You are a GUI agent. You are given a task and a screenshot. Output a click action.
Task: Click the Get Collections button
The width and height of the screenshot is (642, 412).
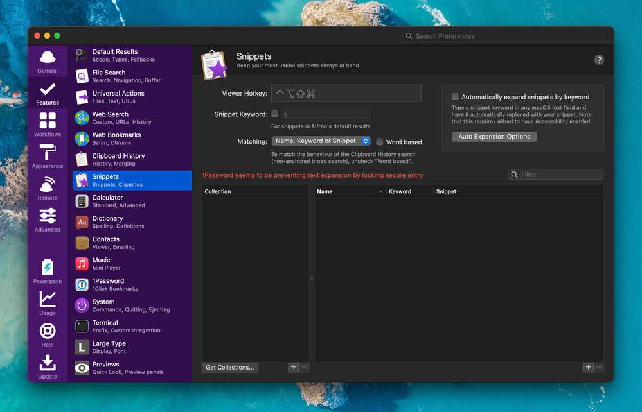point(229,368)
